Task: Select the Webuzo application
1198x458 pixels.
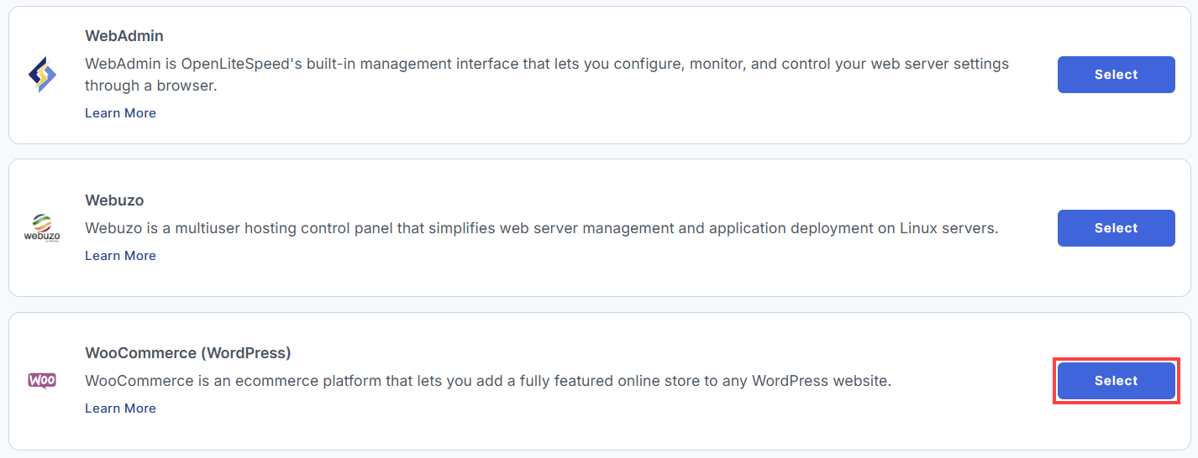Action: pyautogui.click(x=1116, y=228)
